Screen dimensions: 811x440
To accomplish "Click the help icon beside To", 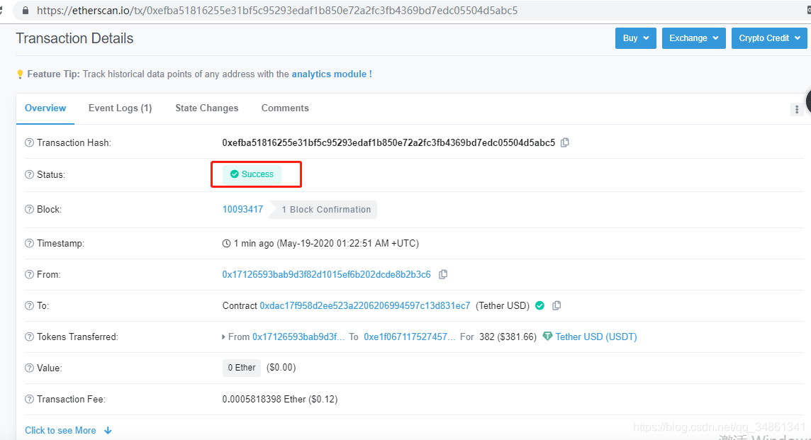I will 30,305.
